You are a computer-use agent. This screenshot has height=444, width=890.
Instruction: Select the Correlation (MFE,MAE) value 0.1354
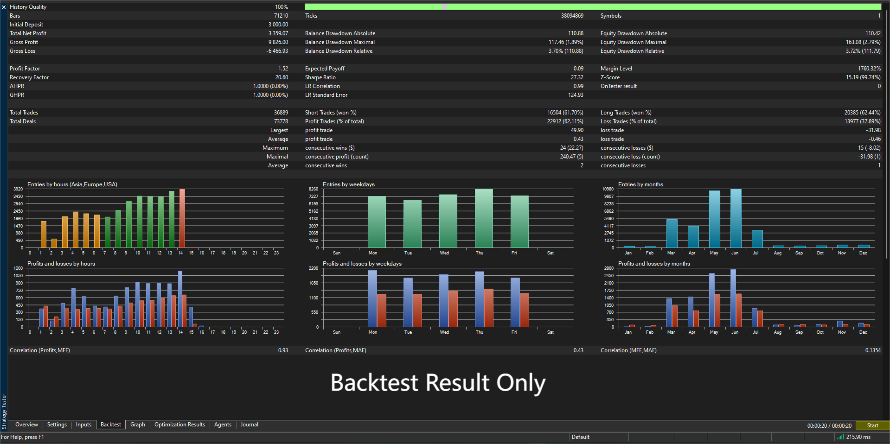pyautogui.click(x=873, y=350)
